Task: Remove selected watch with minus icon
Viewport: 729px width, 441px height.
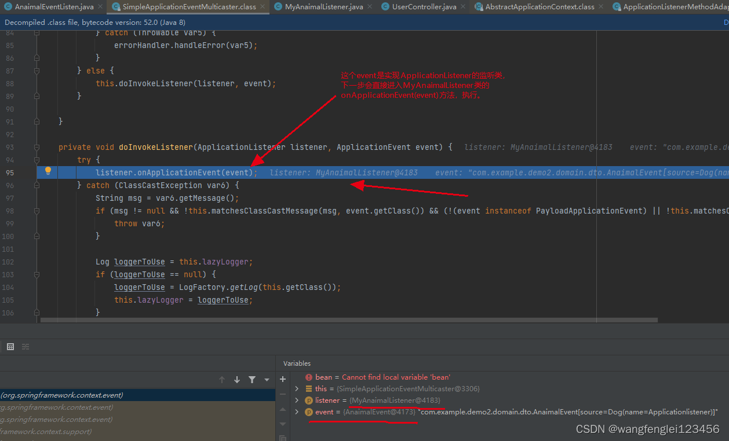Action: click(x=283, y=395)
